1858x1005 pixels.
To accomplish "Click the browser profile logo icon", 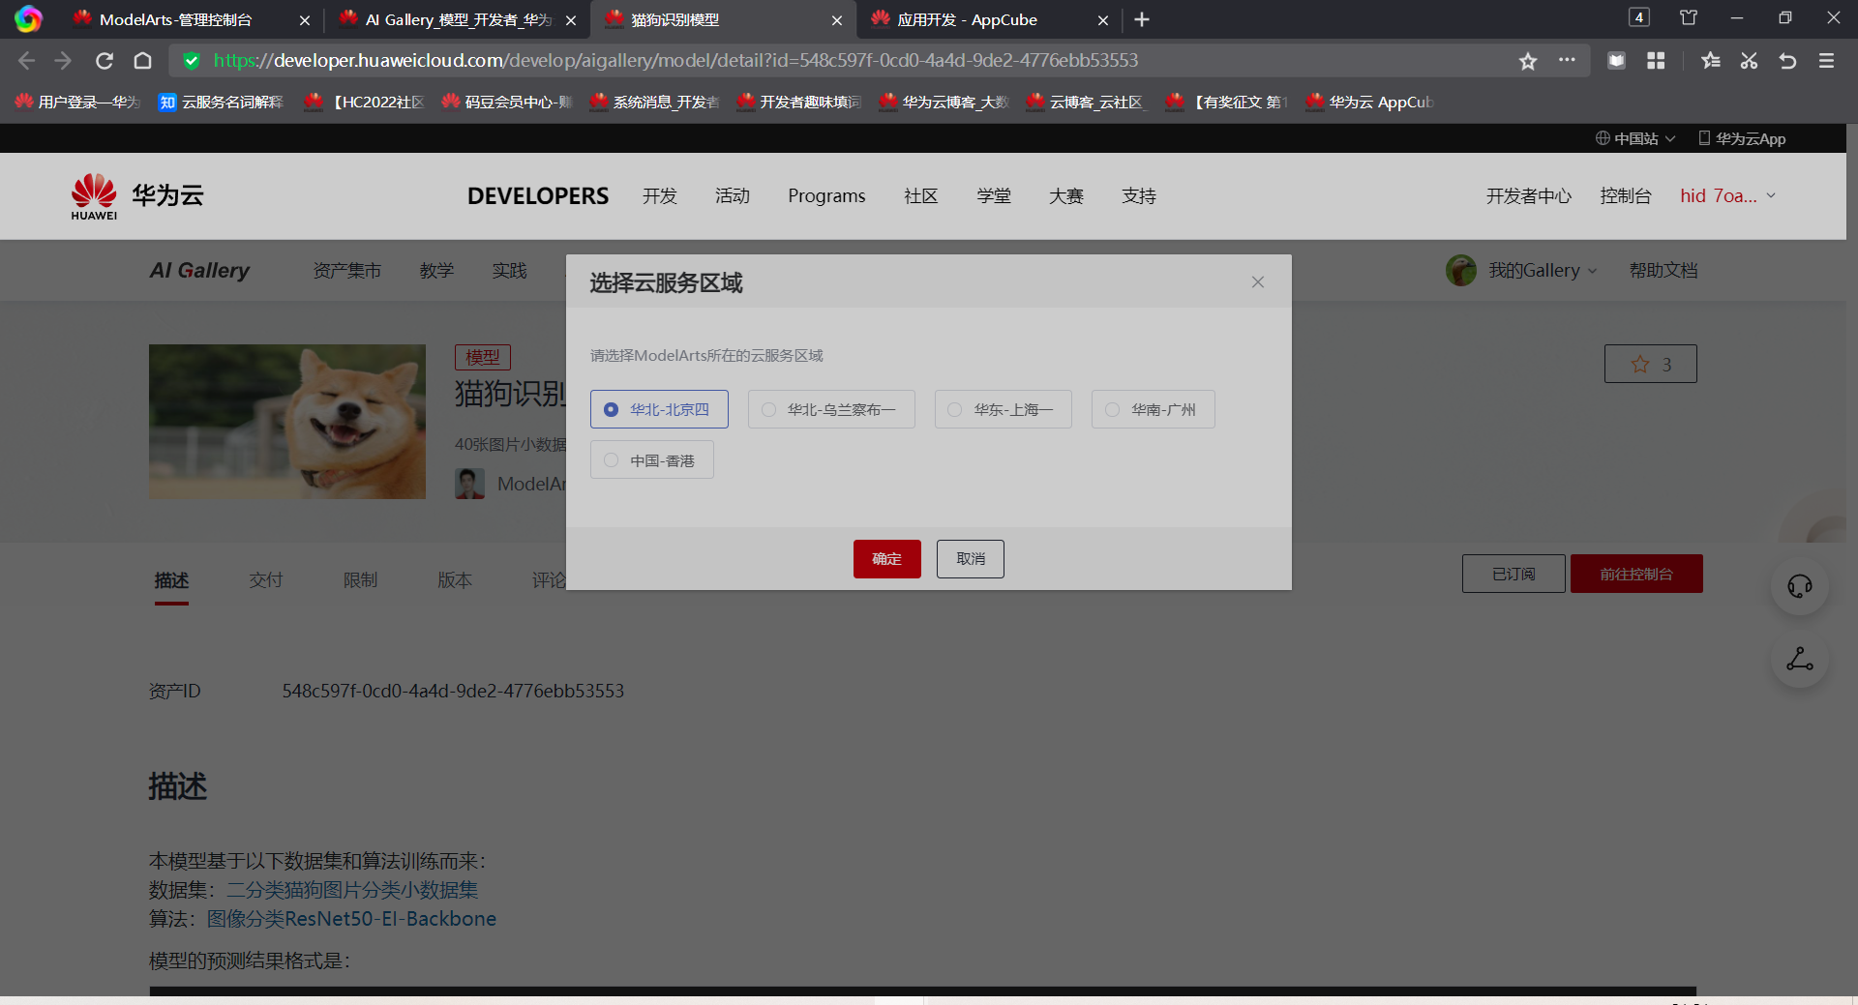I will (28, 19).
